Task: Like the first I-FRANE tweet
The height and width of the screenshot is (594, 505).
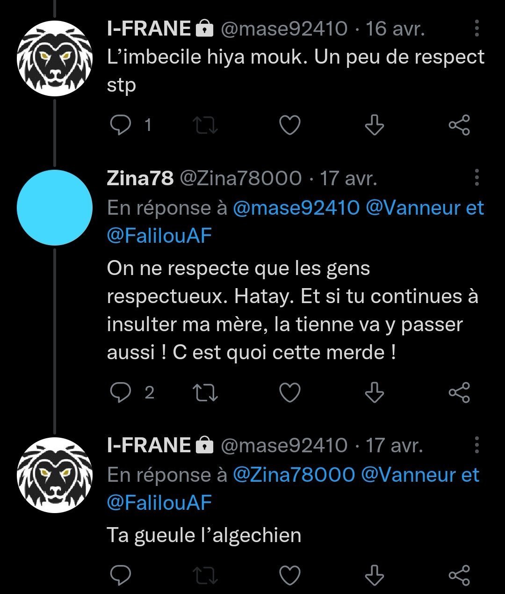Action: click(x=289, y=125)
